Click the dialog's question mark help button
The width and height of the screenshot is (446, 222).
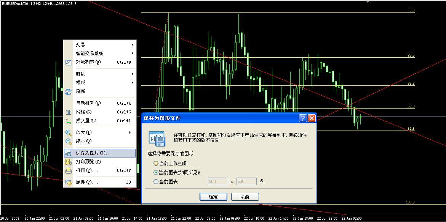[x=303, y=118]
